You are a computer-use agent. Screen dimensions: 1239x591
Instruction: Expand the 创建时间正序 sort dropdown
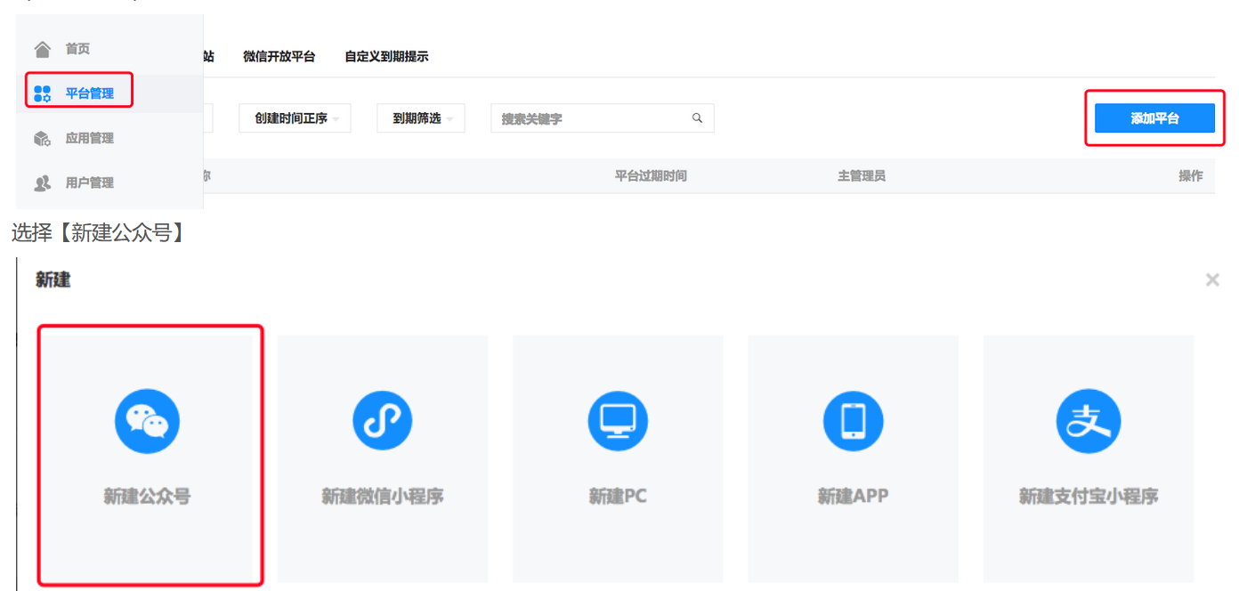tap(294, 118)
